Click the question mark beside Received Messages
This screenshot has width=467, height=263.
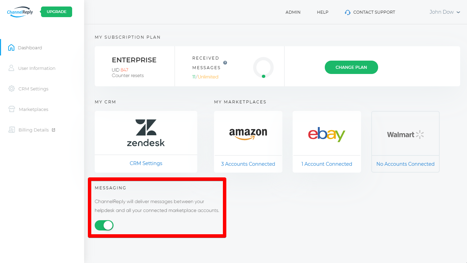(x=225, y=63)
